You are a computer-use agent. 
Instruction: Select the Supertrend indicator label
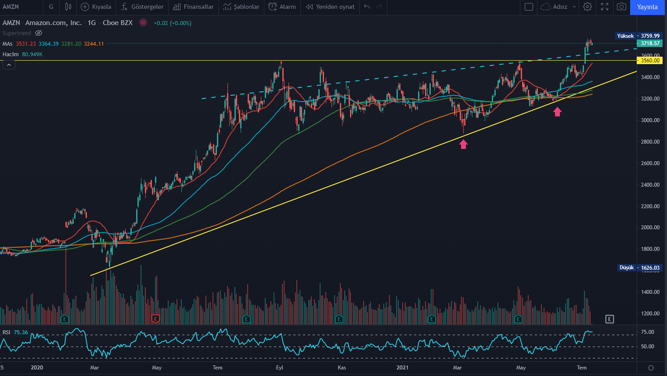(17, 33)
